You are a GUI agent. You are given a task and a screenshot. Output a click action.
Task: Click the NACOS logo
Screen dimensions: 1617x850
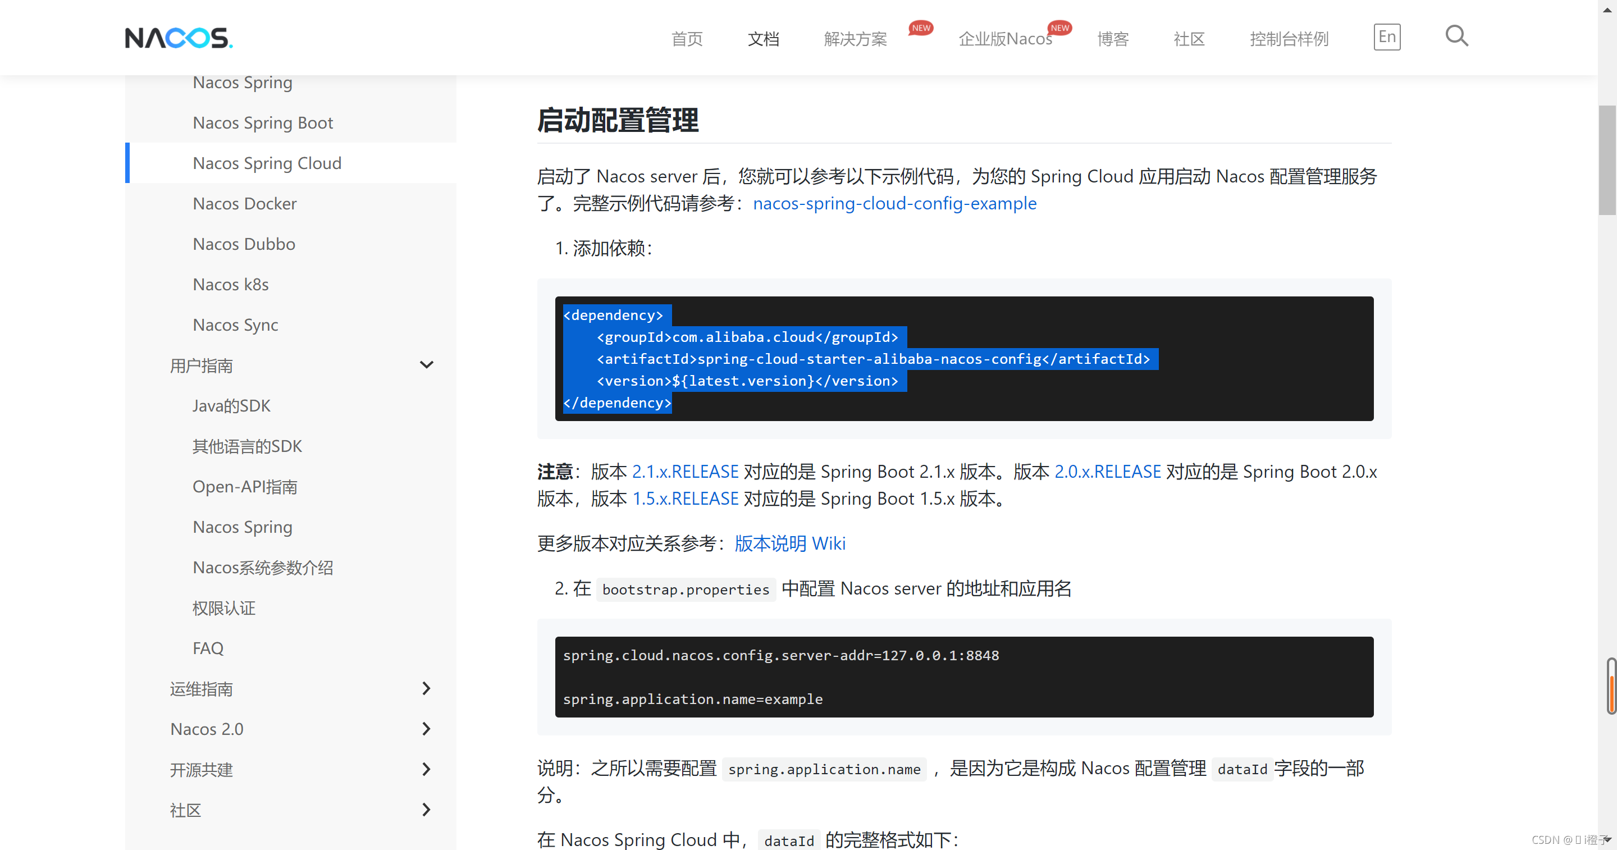179,38
